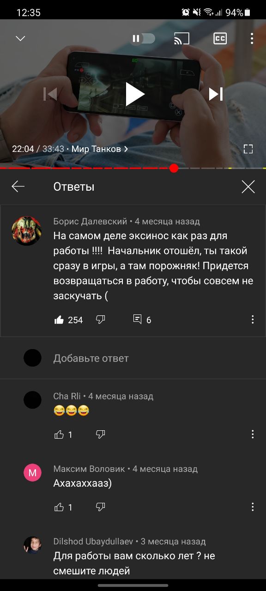Skip to next video
Image resolution: width=266 pixels, height=591 pixels.
216,94
